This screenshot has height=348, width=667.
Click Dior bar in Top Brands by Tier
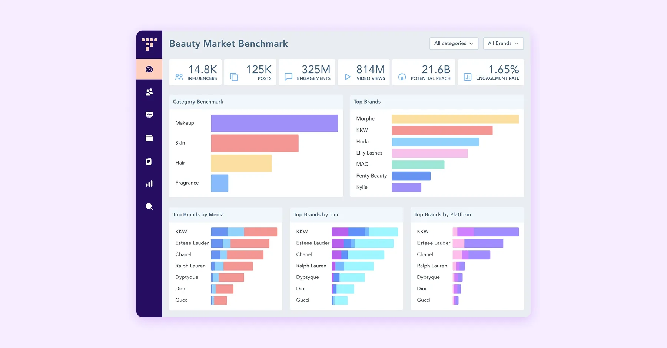pyautogui.click(x=343, y=289)
